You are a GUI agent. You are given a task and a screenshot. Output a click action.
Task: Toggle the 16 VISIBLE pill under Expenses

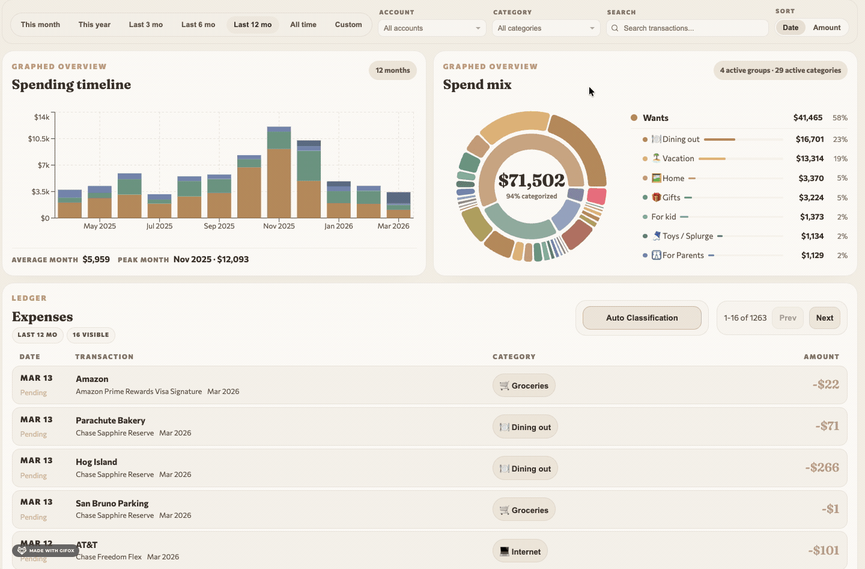pyautogui.click(x=91, y=335)
